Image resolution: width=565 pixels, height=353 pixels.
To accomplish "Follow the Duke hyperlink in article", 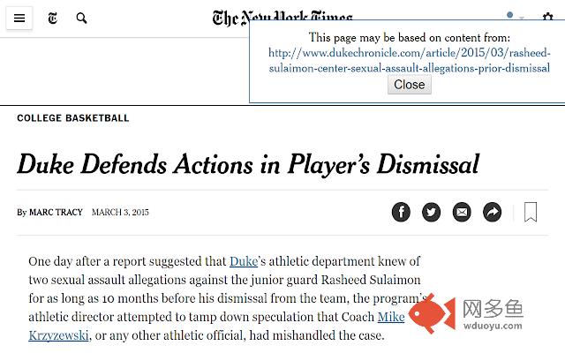I will pos(244,261).
